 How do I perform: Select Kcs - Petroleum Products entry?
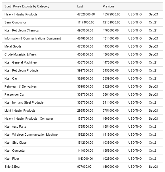pyautogui.click(x=21, y=70)
